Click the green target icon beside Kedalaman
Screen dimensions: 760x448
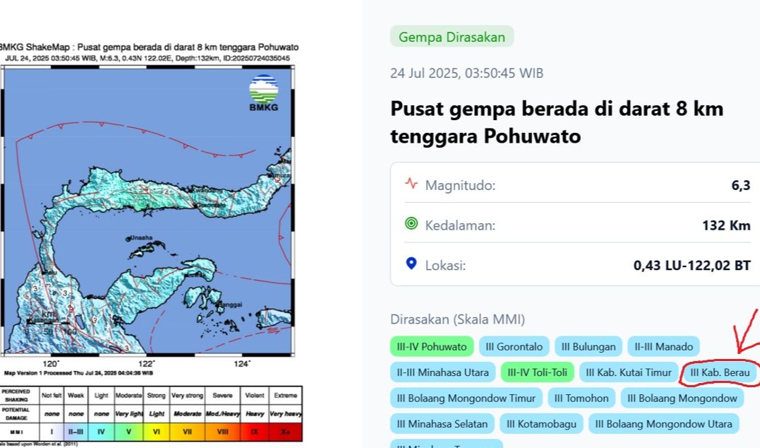point(413,224)
